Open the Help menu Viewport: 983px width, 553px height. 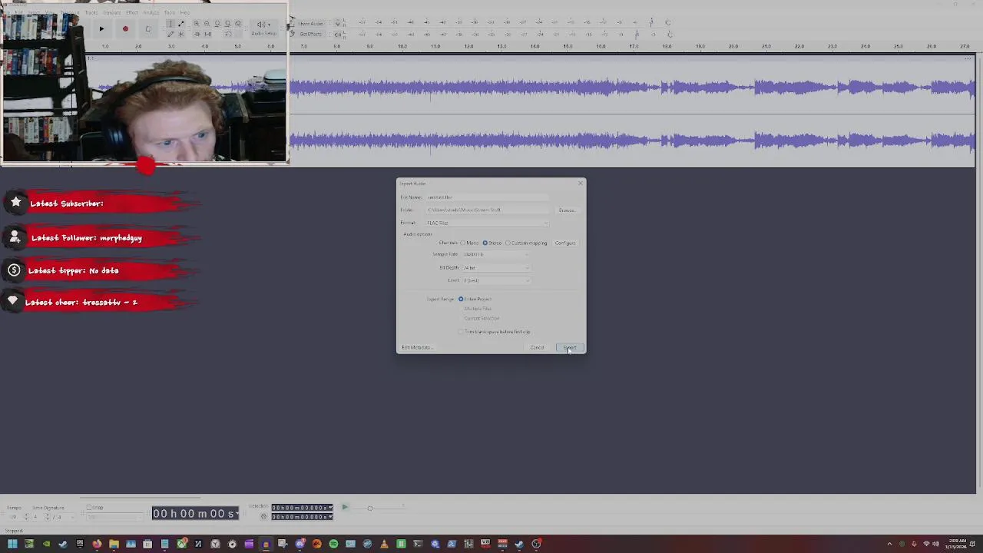pyautogui.click(x=185, y=12)
